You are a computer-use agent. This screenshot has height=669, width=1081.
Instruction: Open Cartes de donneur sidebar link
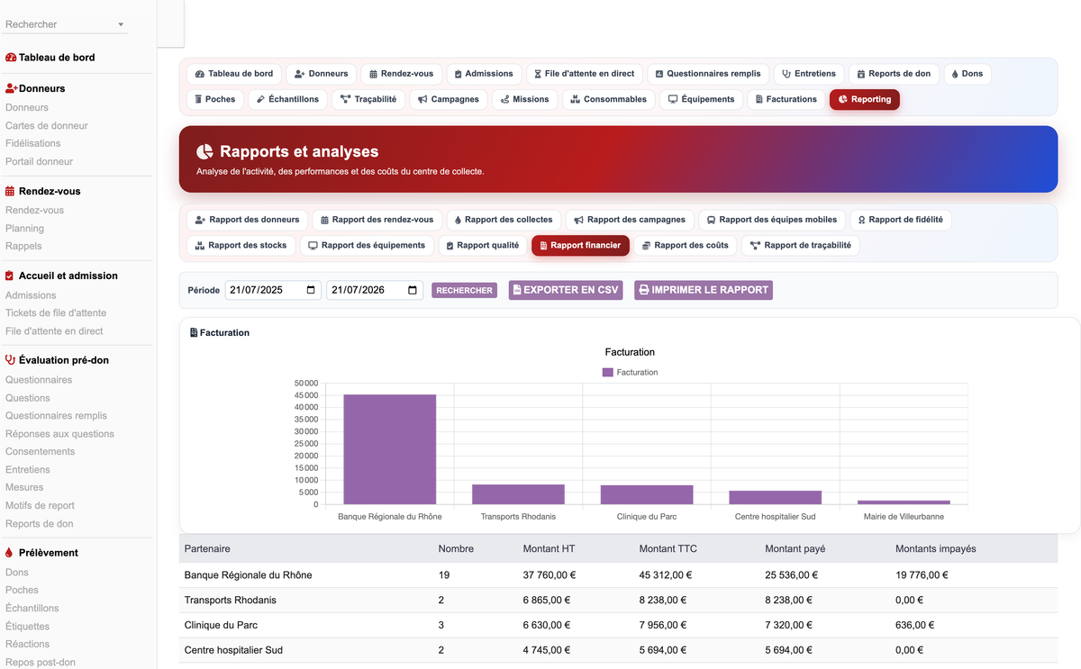coord(47,126)
